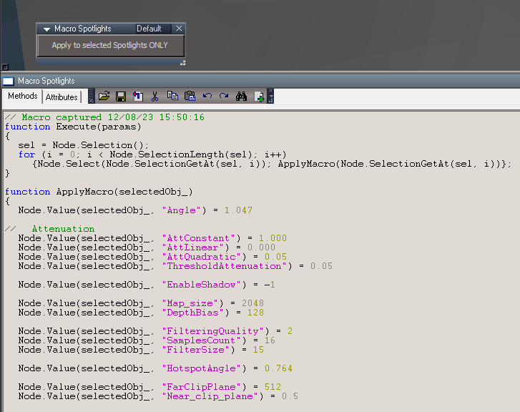
Task: Click the toolbar grip handle beside Attributes tab
Action: tap(92, 96)
